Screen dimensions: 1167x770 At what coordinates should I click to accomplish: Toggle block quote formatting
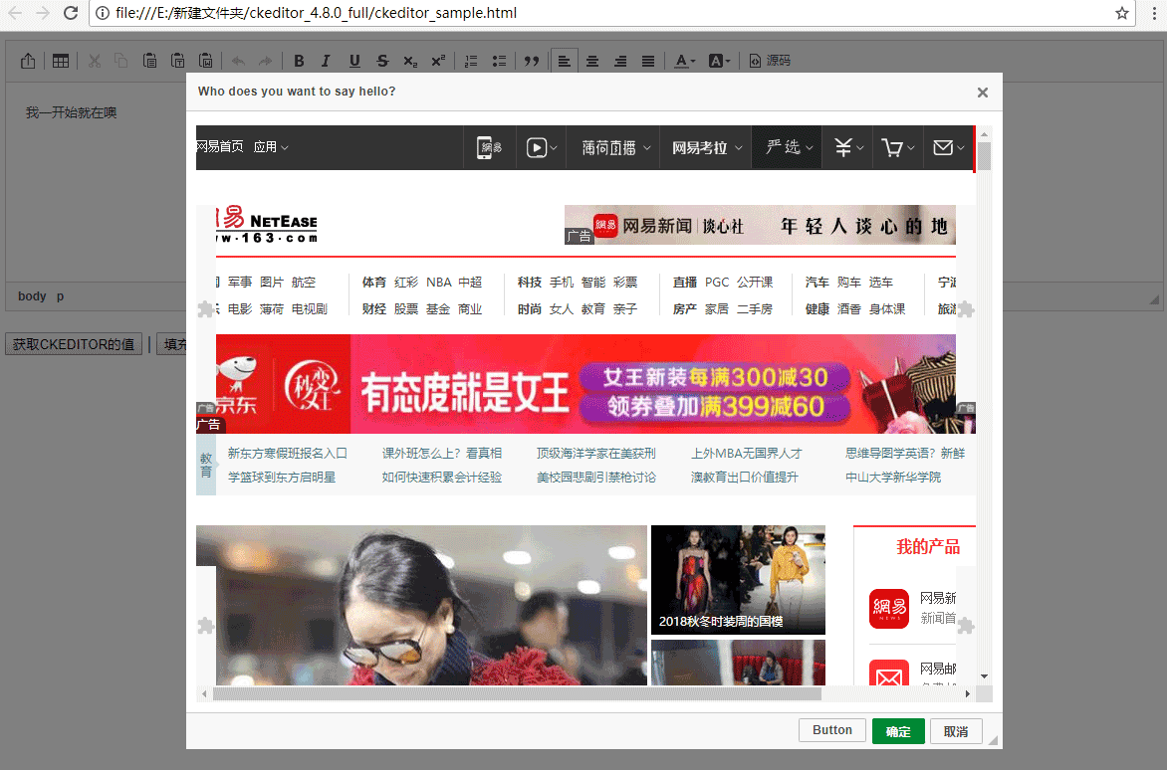(x=532, y=61)
